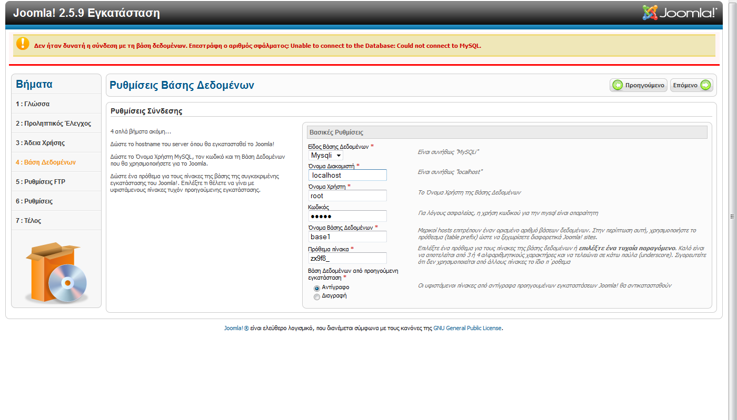Open the GNU General Public License link
The width and height of the screenshot is (737, 420).
coord(467,328)
